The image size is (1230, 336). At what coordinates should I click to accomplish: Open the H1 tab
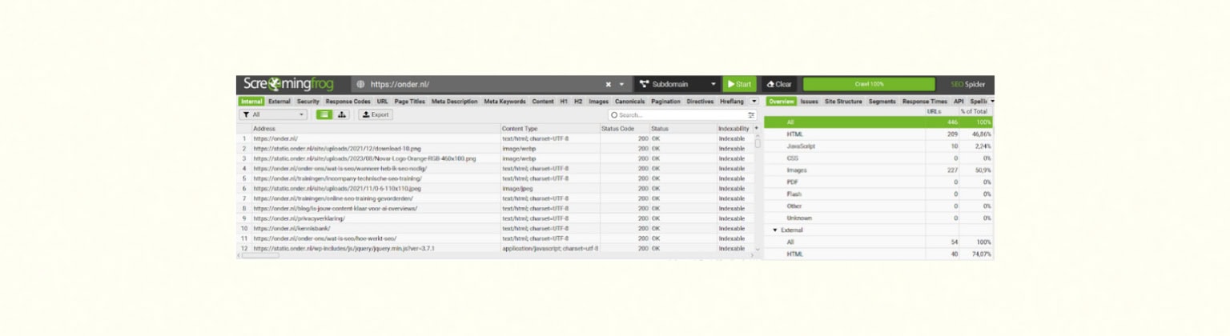point(564,102)
